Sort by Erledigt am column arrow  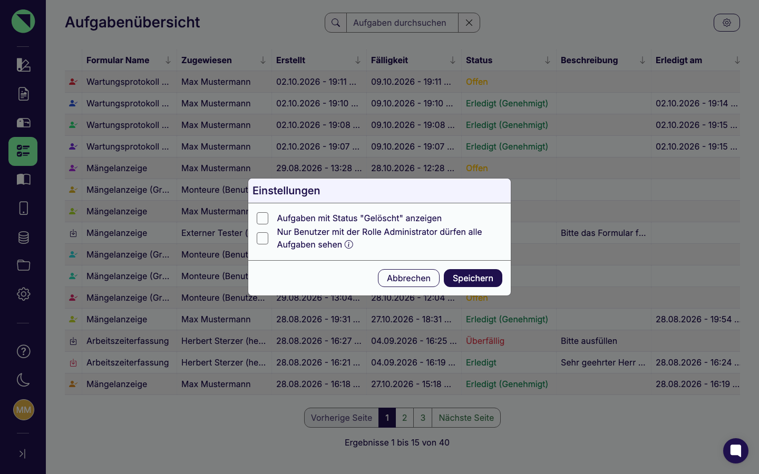coord(737,60)
